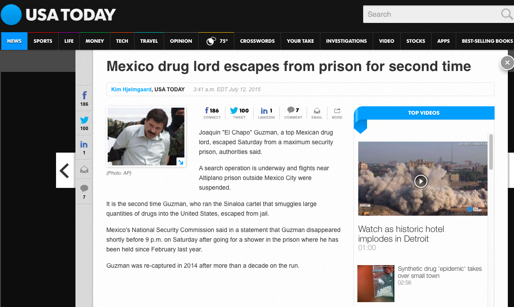Screen dimensions: 514x307
Task: Focus the Search input field
Action: pos(433,14)
